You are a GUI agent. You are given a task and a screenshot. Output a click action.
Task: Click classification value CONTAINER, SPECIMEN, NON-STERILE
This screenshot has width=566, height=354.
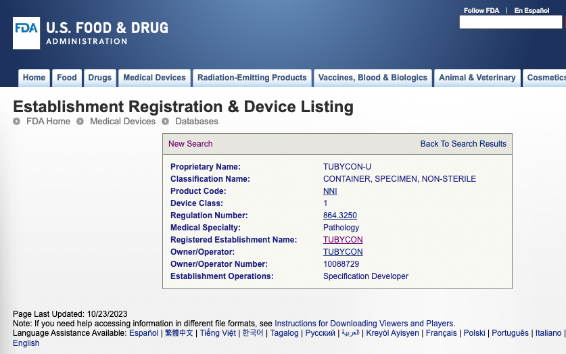click(x=400, y=179)
